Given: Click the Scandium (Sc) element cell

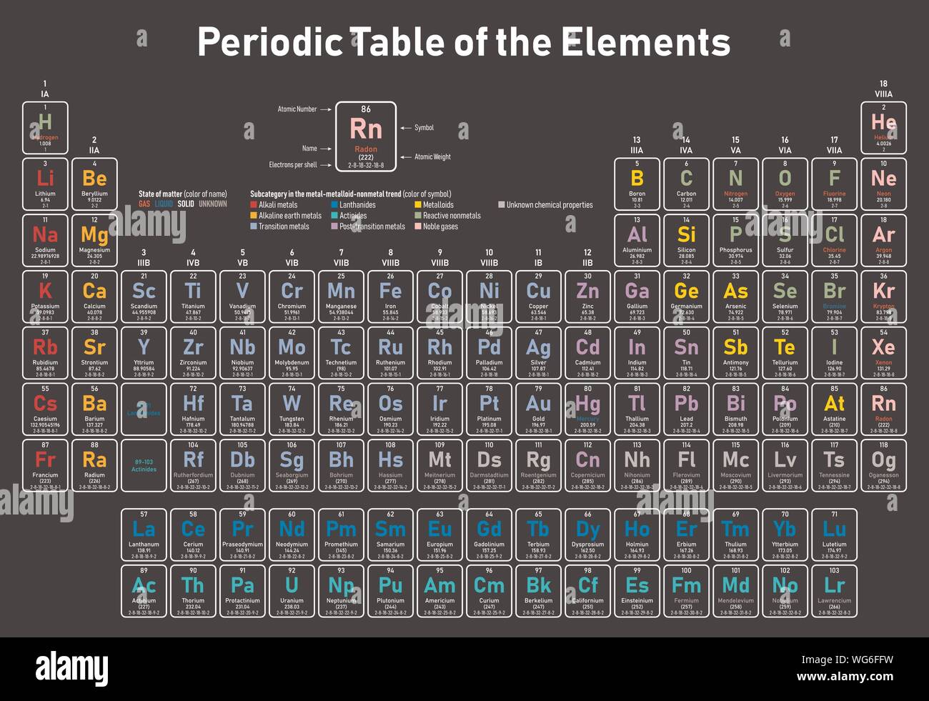Looking at the screenshot, I should (144, 297).
